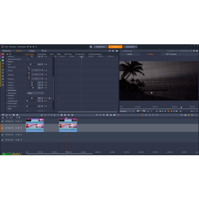Click the Importieren button
This screenshot has height=199, width=199.
pos(100,47)
